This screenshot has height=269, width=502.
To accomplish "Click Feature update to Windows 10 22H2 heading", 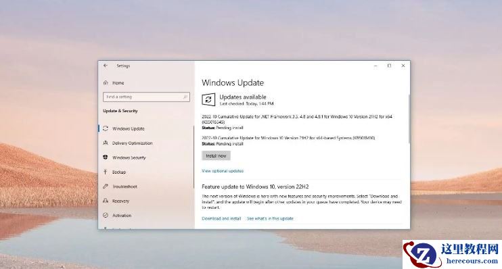I will click(255, 187).
